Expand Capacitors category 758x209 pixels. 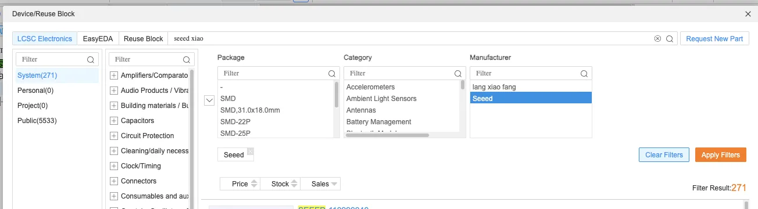[x=114, y=121]
